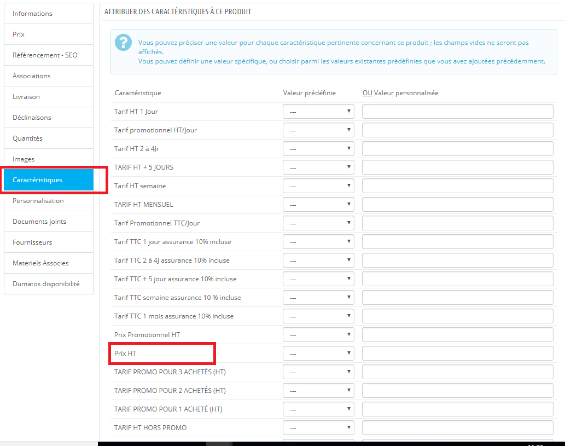The height and width of the screenshot is (446, 565).
Task: Click the TARIF HT HORS PROMO custom field
Action: point(458,427)
